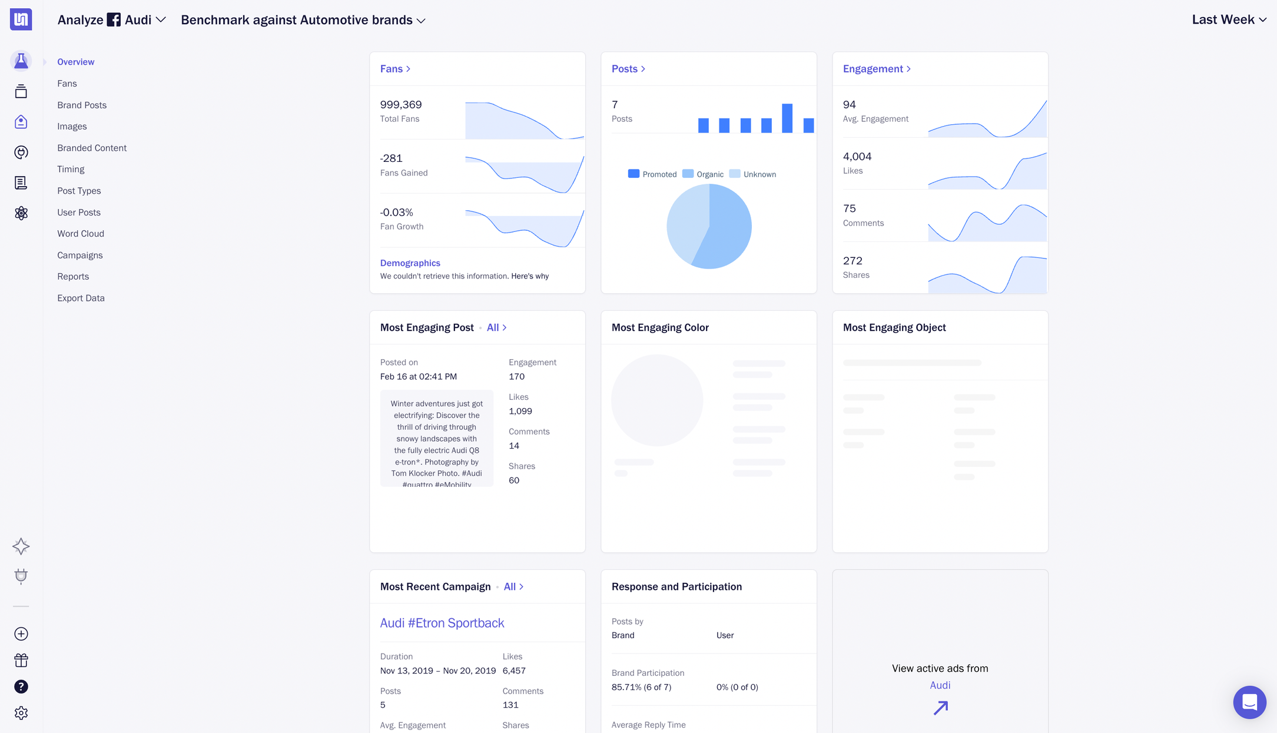The height and width of the screenshot is (733, 1277).
Task: Click the add plus circle icon
Action: click(21, 634)
